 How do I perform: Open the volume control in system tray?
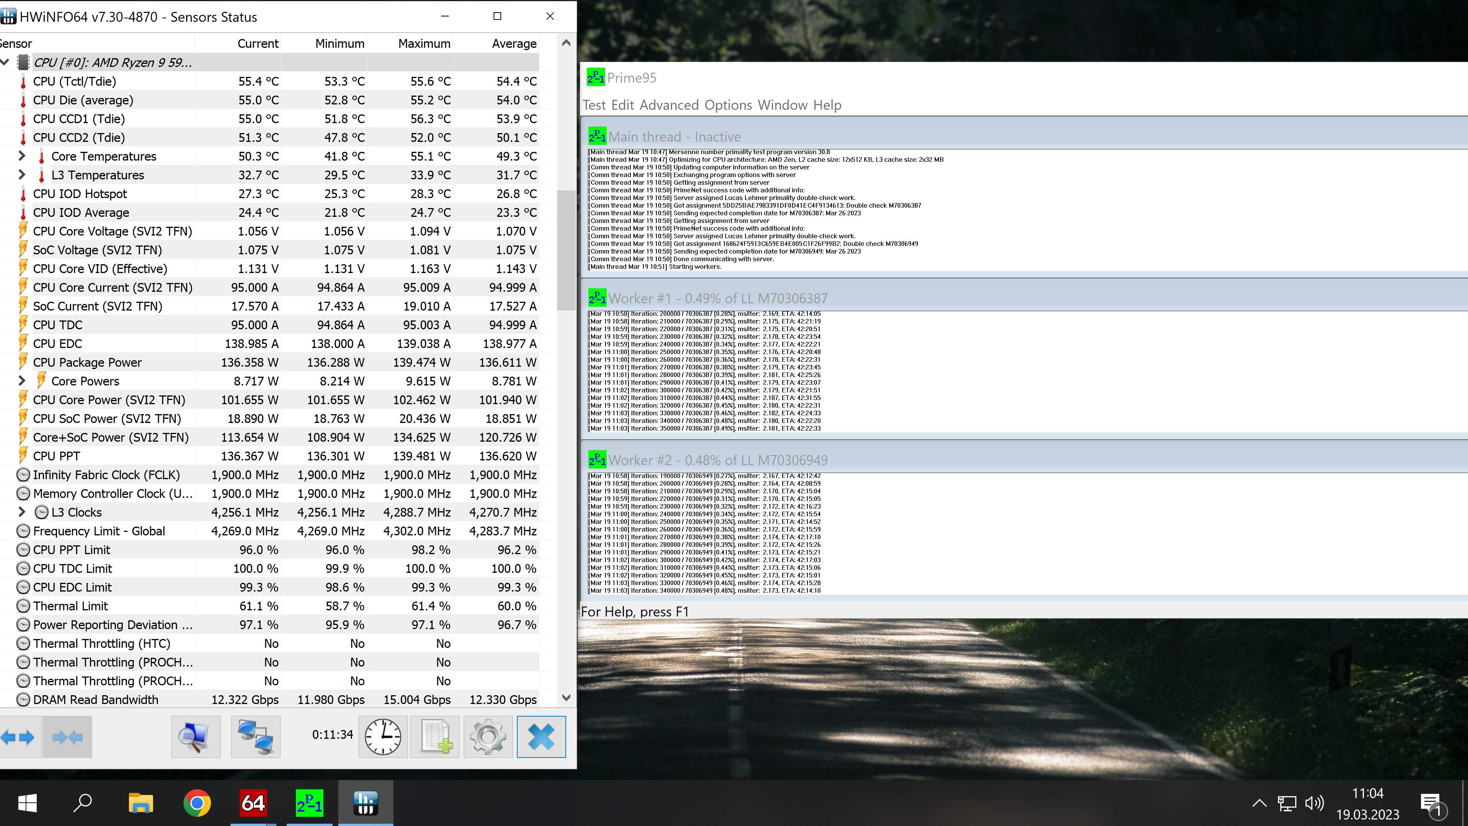click(x=1314, y=803)
